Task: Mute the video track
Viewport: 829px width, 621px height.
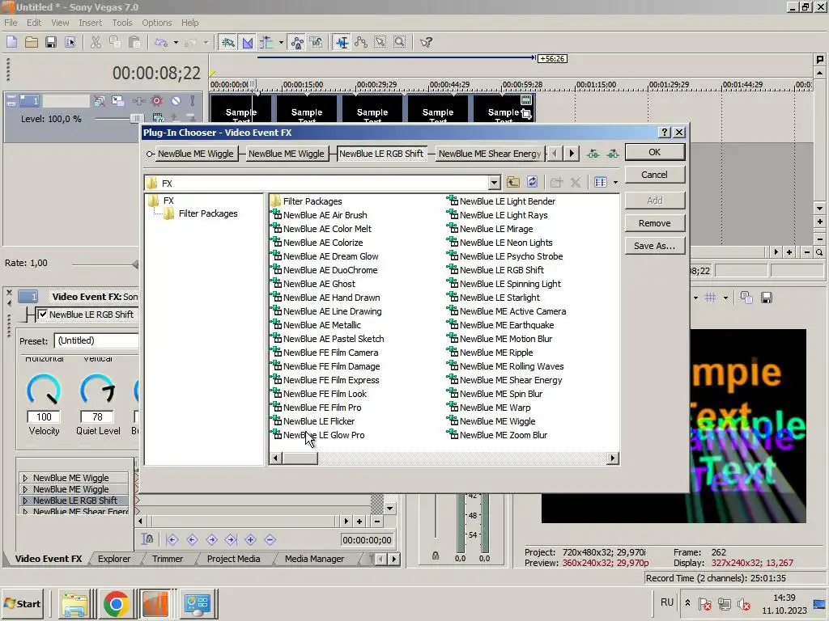Action: pos(176,100)
